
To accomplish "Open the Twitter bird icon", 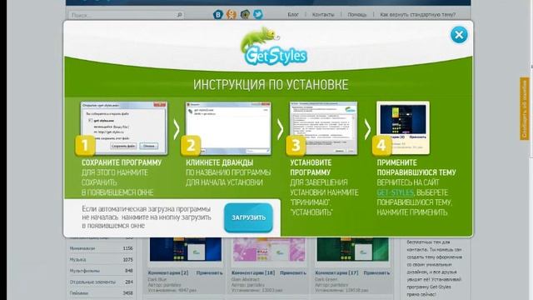I will pyautogui.click(x=258, y=15).
